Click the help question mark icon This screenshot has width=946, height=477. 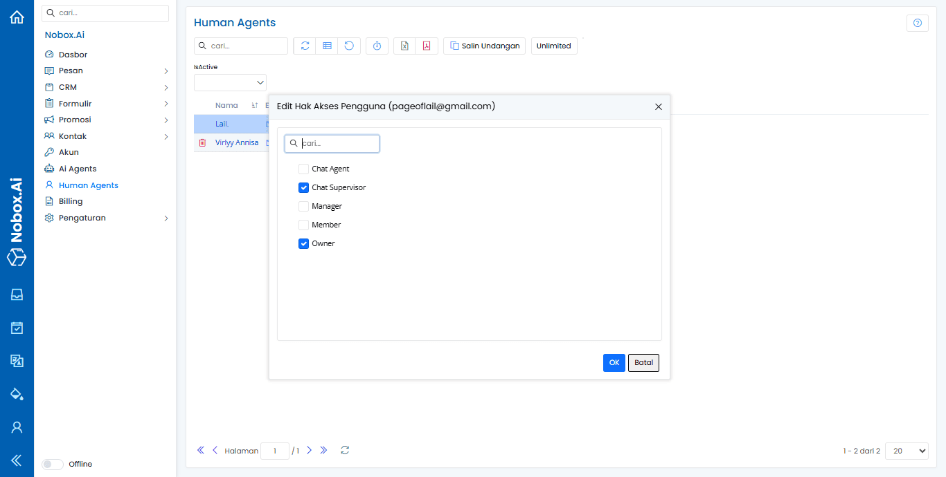pos(917,23)
